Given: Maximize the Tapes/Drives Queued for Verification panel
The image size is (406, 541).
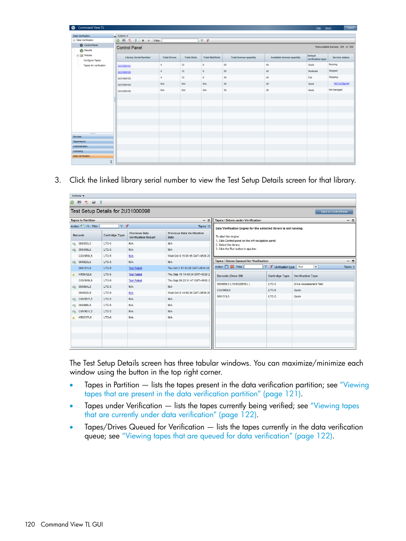Looking at the screenshot, I should click(x=353, y=261).
